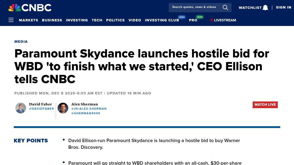Open the @IN/ALEX-SHERMAN LinkedIn link

click(89, 109)
